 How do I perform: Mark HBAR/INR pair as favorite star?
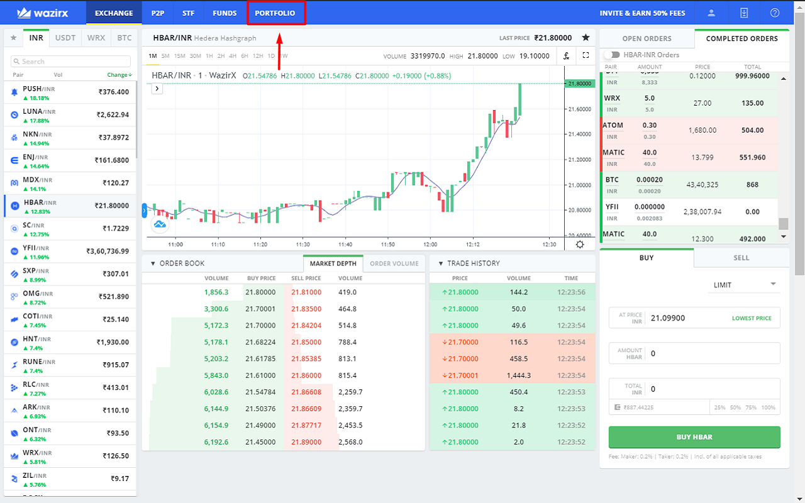[586, 38]
